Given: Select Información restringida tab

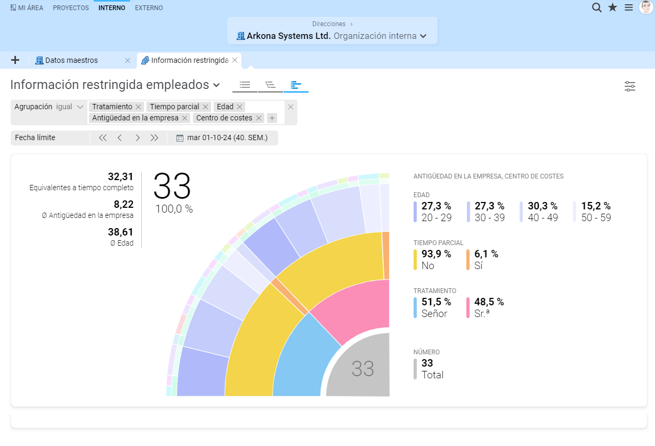Looking at the screenshot, I should (189, 61).
